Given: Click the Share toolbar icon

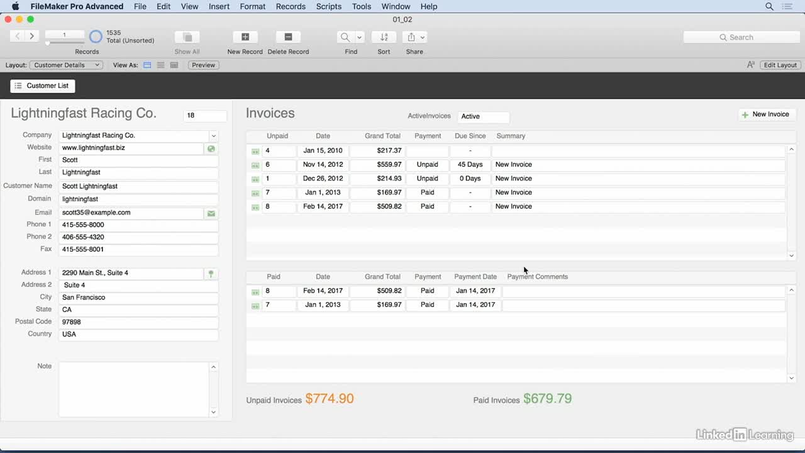Looking at the screenshot, I should point(411,37).
